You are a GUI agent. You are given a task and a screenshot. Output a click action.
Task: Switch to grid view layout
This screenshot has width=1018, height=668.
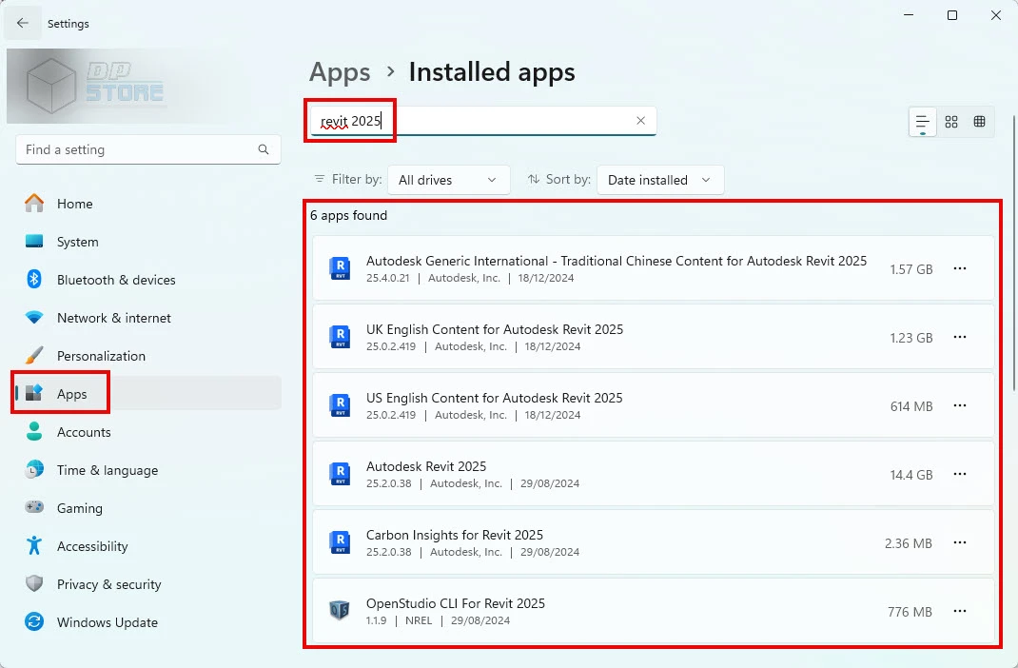[951, 122]
